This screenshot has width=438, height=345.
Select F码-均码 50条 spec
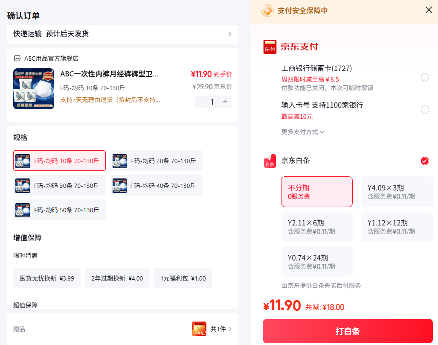[60, 210]
